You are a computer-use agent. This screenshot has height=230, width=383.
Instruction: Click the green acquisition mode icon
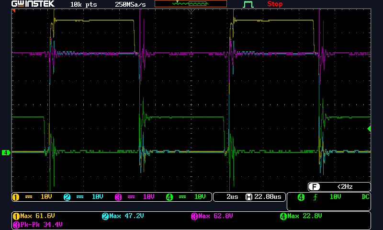click(248, 4)
